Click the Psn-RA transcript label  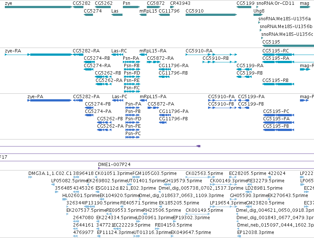click(131, 58)
